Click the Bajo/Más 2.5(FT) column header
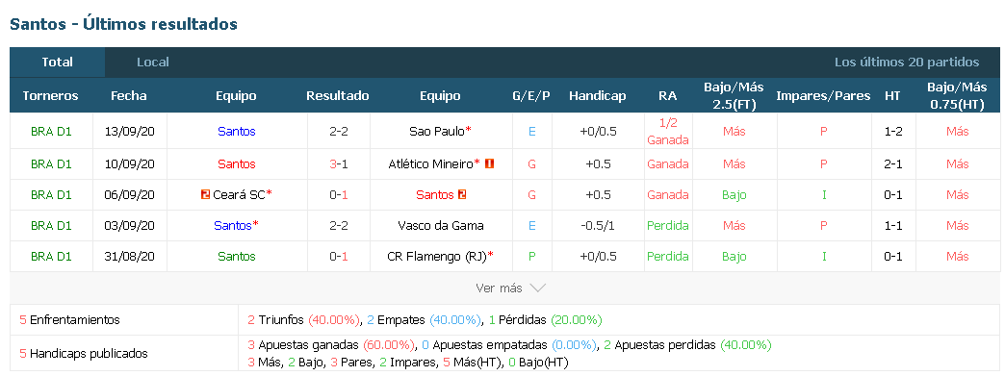Image resolution: width=1005 pixels, height=376 pixels. click(x=734, y=95)
